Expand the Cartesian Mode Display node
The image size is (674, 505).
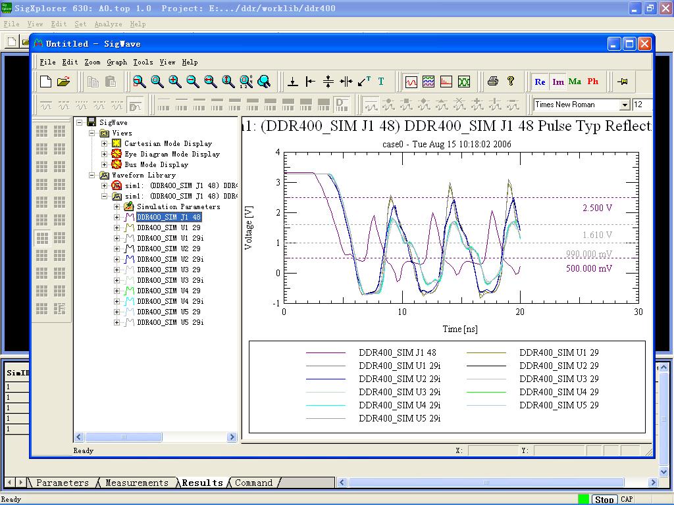[x=104, y=143]
